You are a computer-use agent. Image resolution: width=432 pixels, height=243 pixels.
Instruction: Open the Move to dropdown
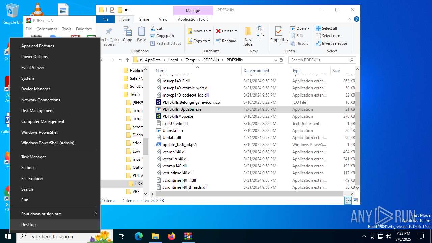(199, 31)
